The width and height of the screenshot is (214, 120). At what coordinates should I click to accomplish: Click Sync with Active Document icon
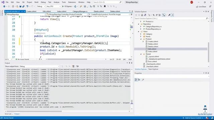[x=154, y=15]
